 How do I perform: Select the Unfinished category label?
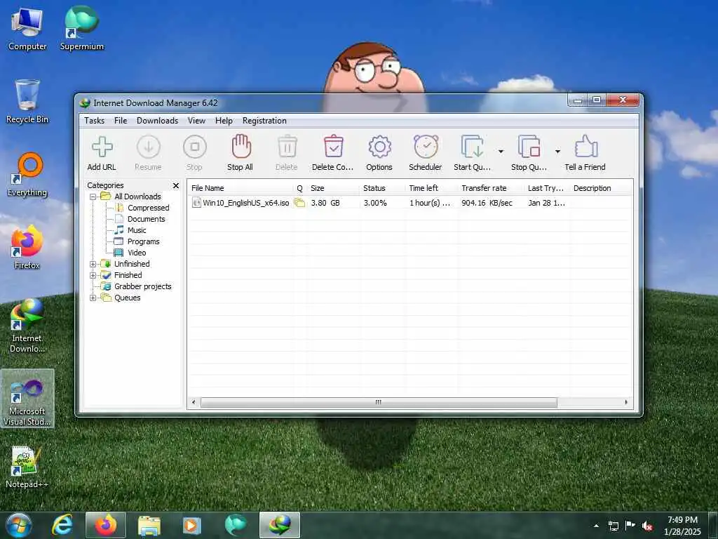click(x=132, y=264)
